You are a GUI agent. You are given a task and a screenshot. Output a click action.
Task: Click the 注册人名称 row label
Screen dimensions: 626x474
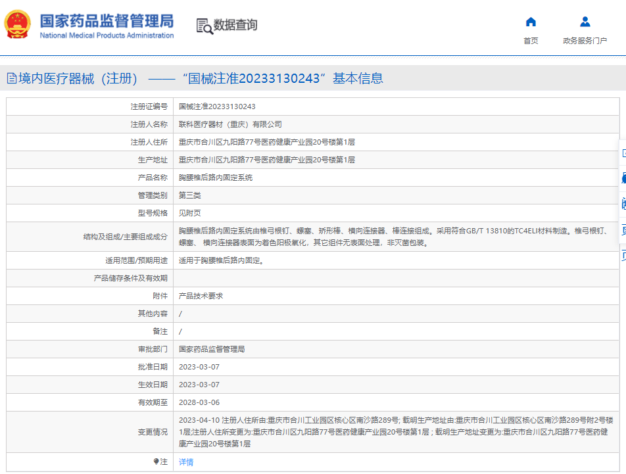click(149, 124)
